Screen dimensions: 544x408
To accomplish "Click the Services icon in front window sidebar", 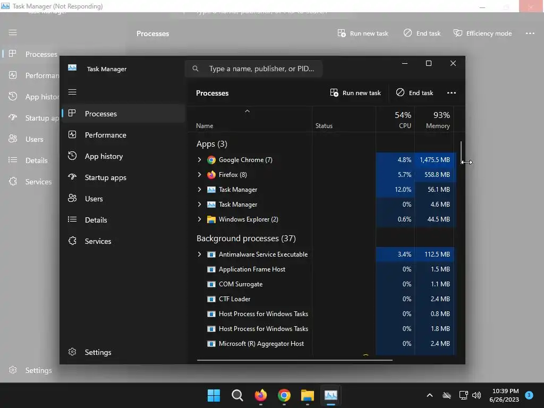I will pos(72,241).
